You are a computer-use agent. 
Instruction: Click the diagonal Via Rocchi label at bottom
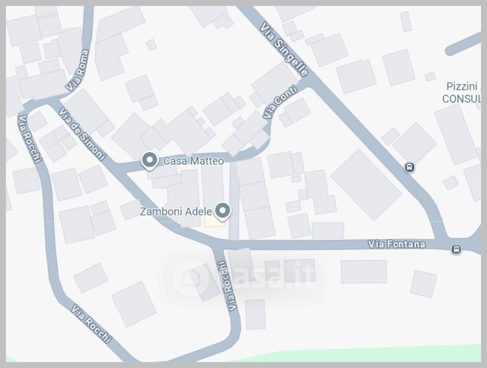[92, 324]
